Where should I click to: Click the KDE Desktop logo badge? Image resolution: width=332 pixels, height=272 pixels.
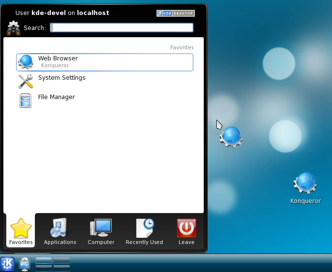point(175,13)
